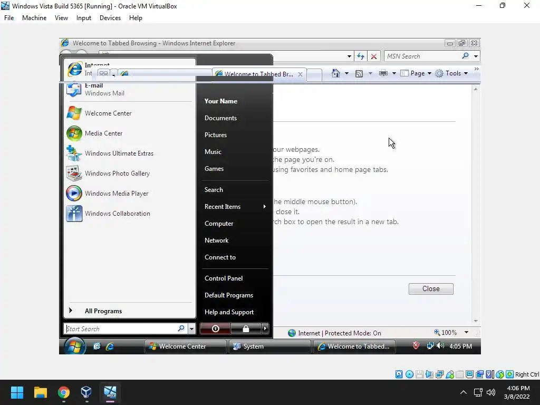Open the Start Search dropdown arrow

point(191,329)
